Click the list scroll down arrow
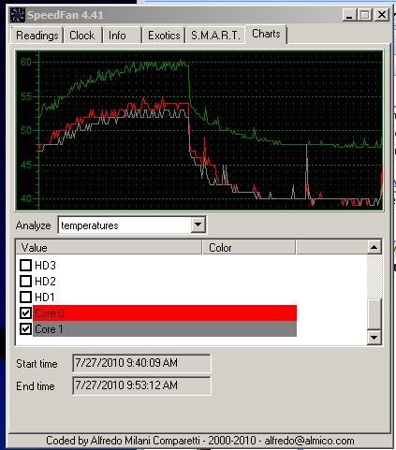 click(374, 337)
